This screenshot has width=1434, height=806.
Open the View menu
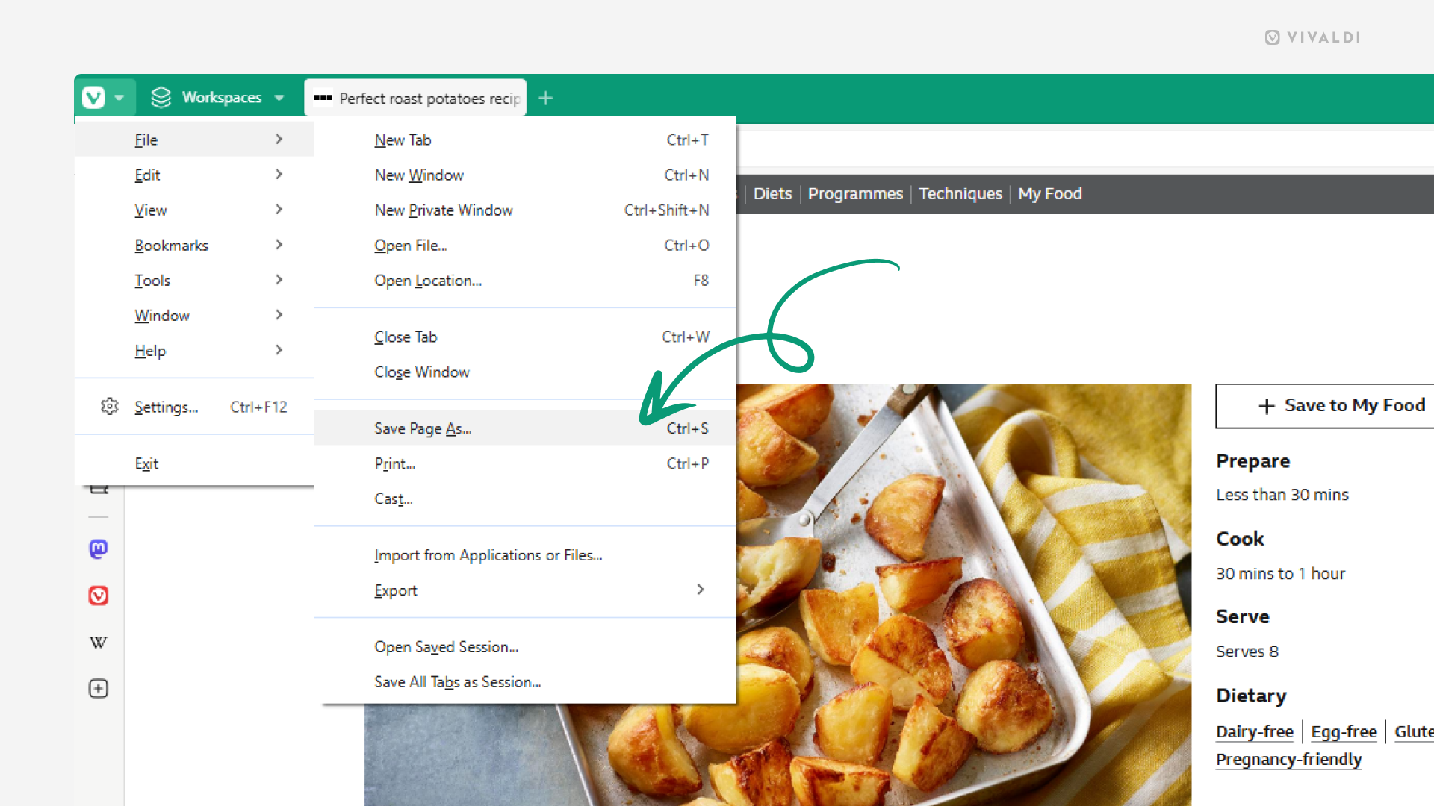194,210
